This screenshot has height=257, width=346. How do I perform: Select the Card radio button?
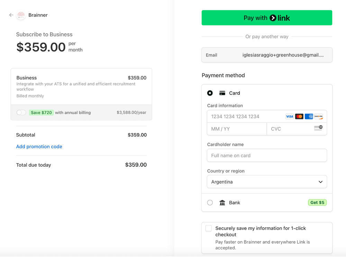pyautogui.click(x=210, y=93)
